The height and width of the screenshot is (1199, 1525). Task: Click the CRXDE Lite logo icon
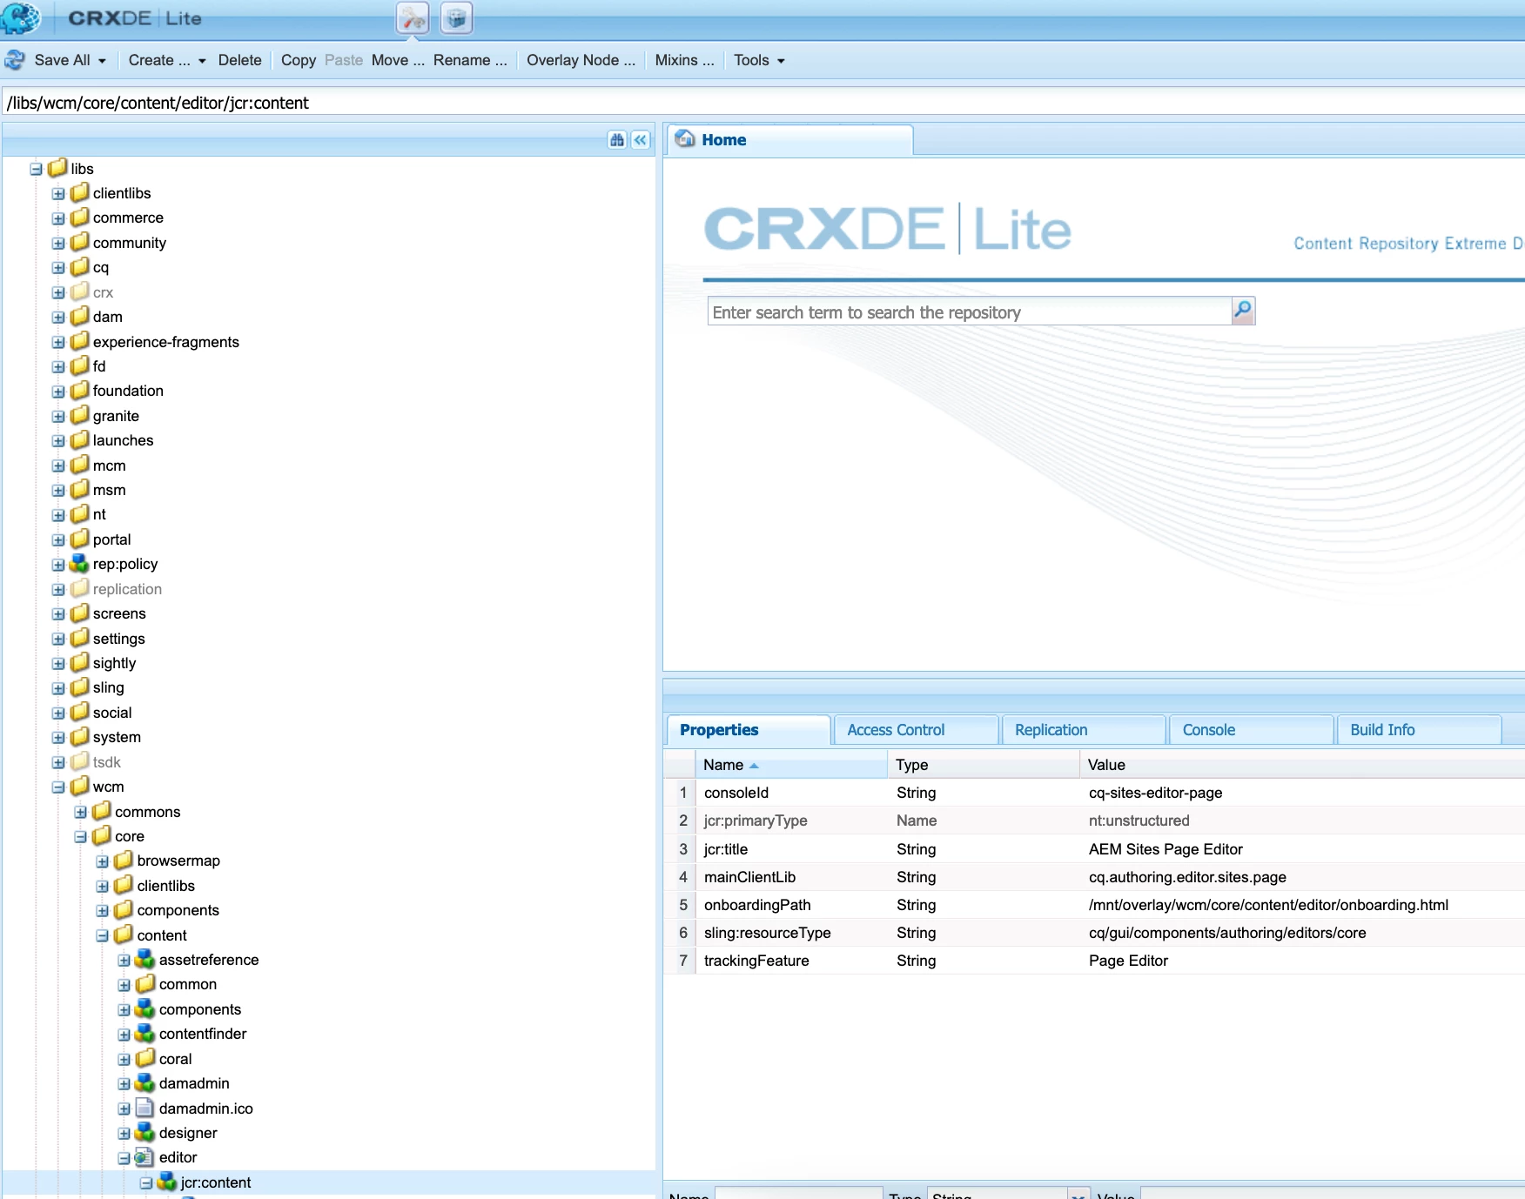point(21,17)
